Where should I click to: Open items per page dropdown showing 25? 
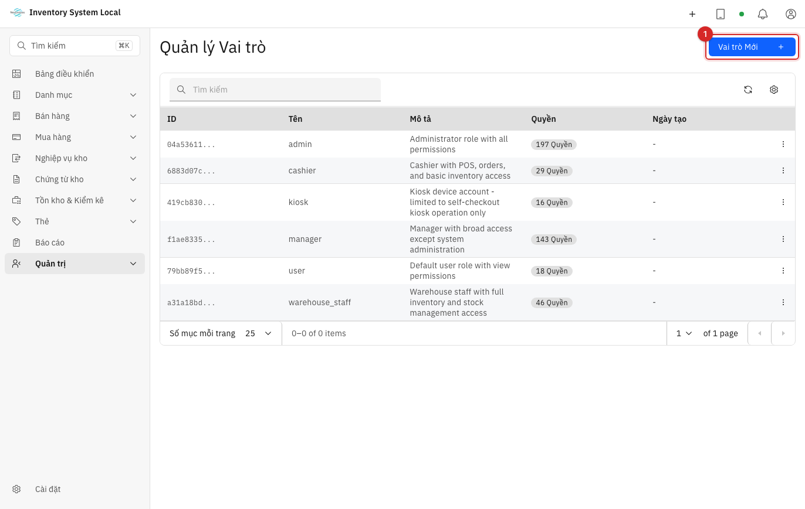(x=259, y=333)
